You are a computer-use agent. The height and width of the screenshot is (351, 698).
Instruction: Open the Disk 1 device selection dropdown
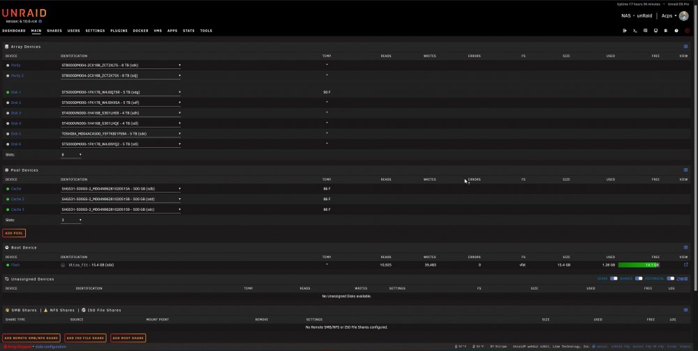coord(121,92)
